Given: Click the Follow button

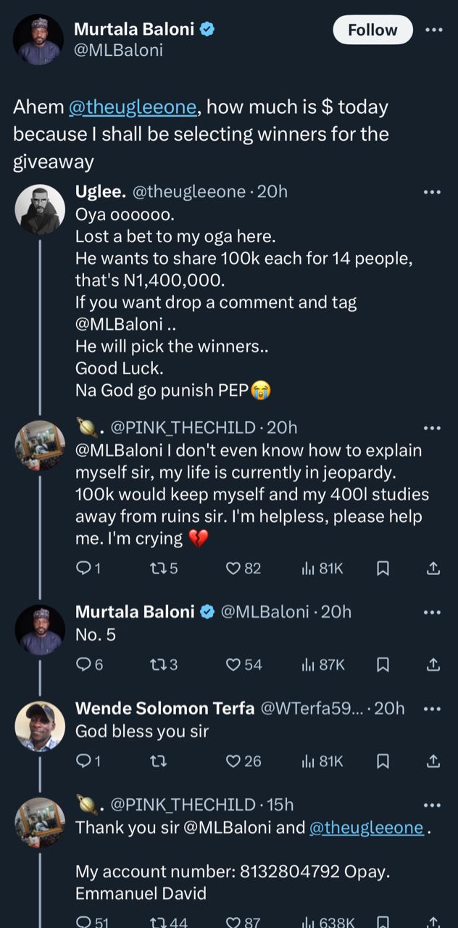Looking at the screenshot, I should pos(372,30).
